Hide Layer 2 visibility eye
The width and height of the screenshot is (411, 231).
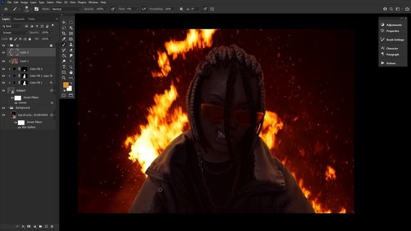4,53
